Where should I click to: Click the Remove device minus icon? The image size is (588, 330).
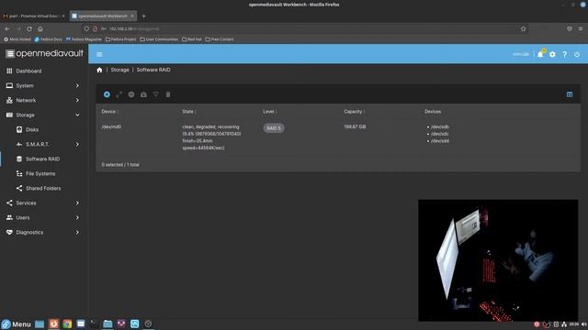[131, 94]
